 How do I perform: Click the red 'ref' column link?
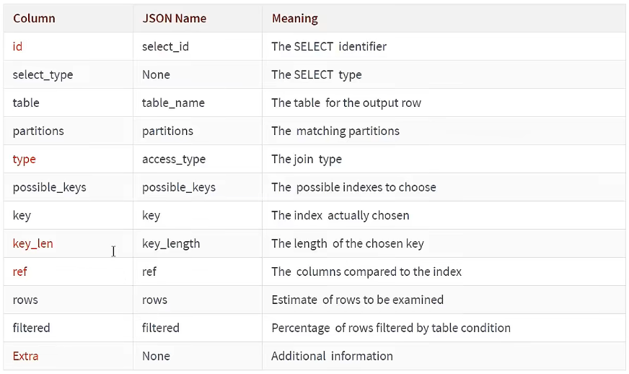[x=20, y=271]
